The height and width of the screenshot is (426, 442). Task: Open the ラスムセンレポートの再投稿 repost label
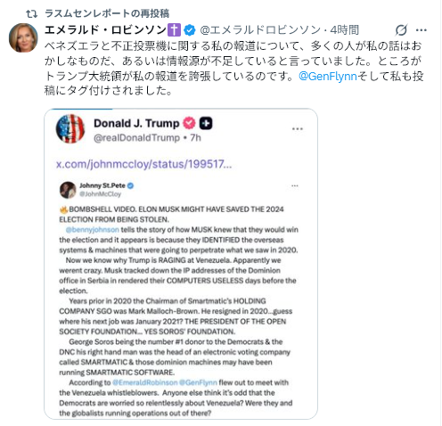(107, 13)
